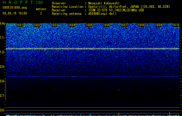Viewport: 182px width, 116px height.
Task: Click the 1604 time marker
Action: [x=72, y=25]
